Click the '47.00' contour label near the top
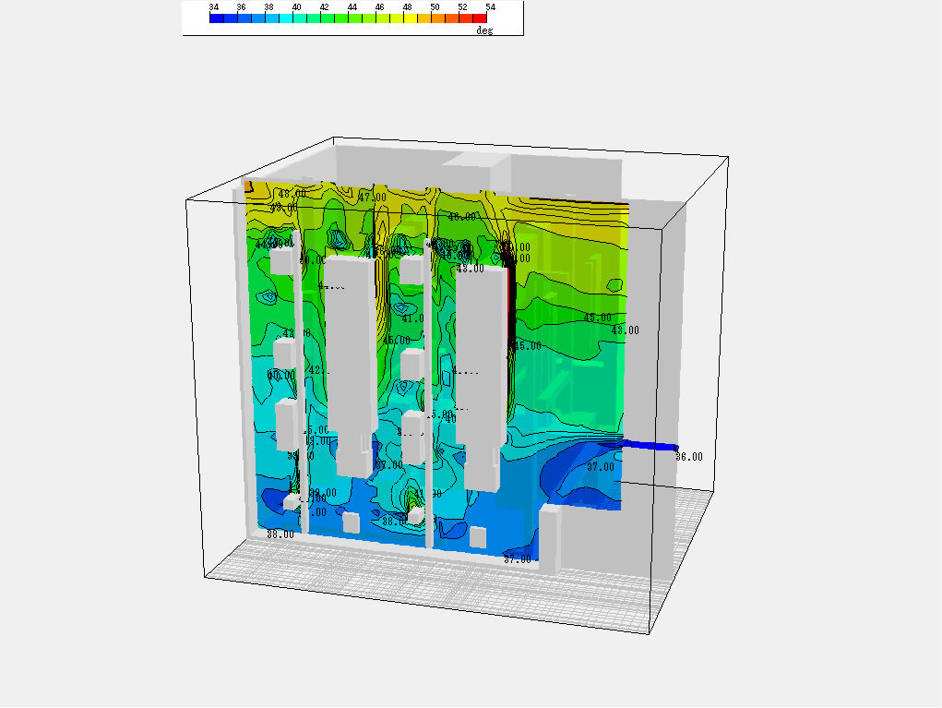The height and width of the screenshot is (708, 942). tap(372, 198)
